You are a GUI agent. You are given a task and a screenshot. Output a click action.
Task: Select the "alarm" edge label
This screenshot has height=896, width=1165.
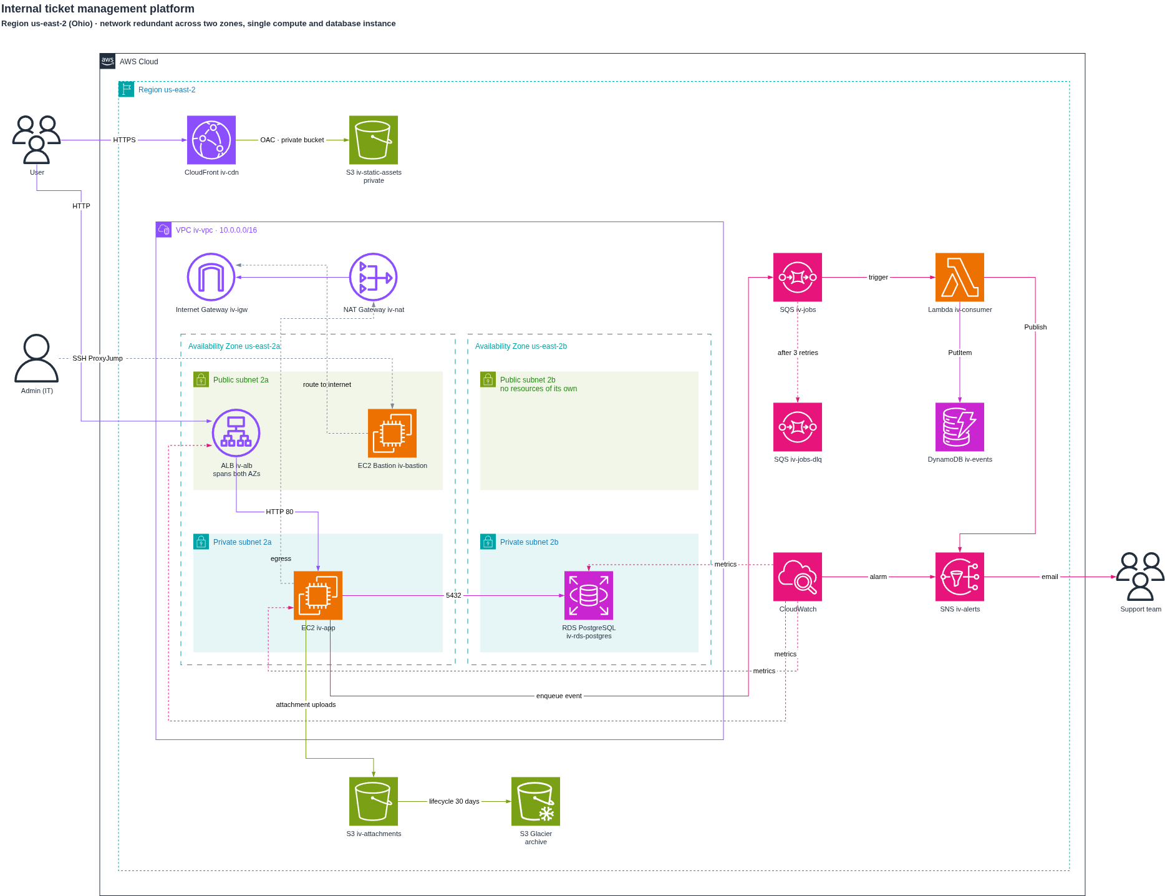878,577
